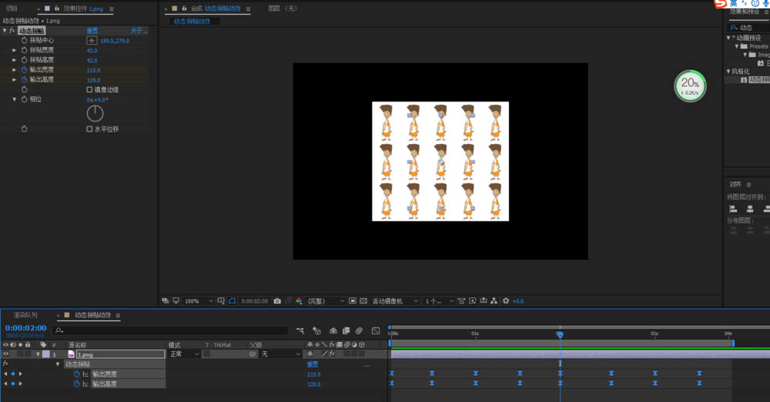Click the snapshot camera icon in viewer
770x402 pixels.
tap(277, 301)
